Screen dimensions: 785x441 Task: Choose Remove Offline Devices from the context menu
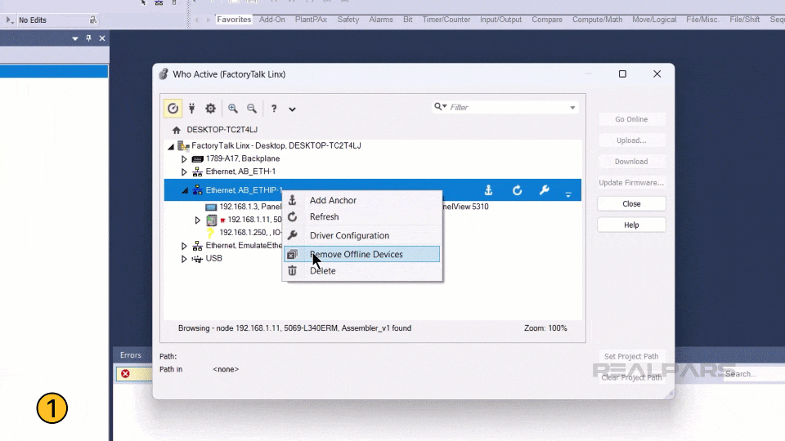tap(361, 254)
